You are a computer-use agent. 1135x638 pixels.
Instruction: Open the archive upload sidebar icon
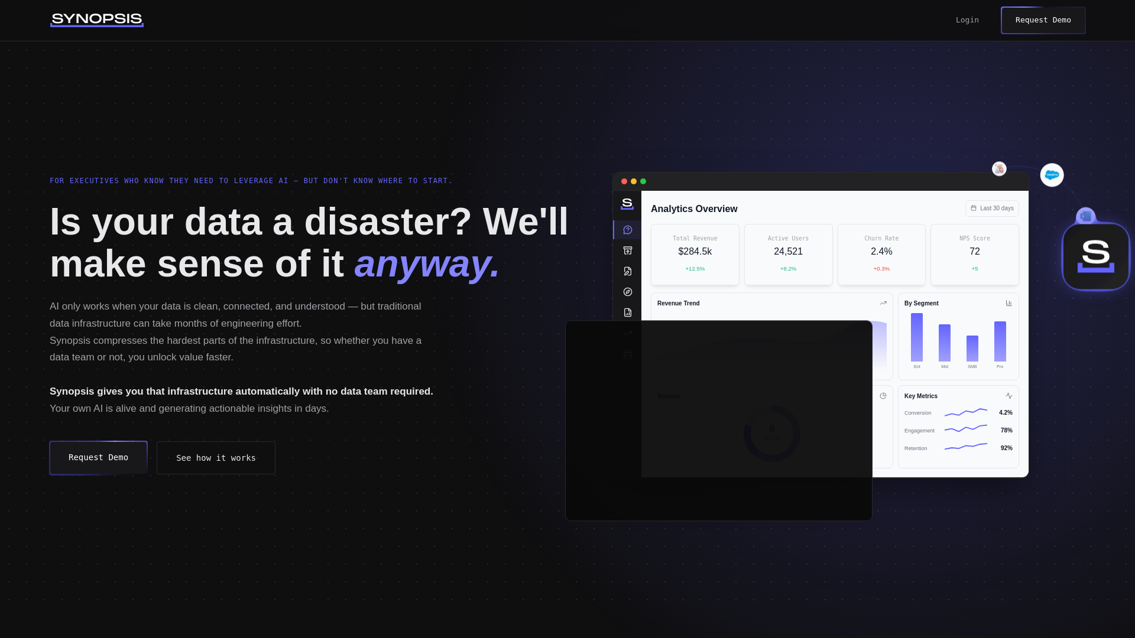628,250
